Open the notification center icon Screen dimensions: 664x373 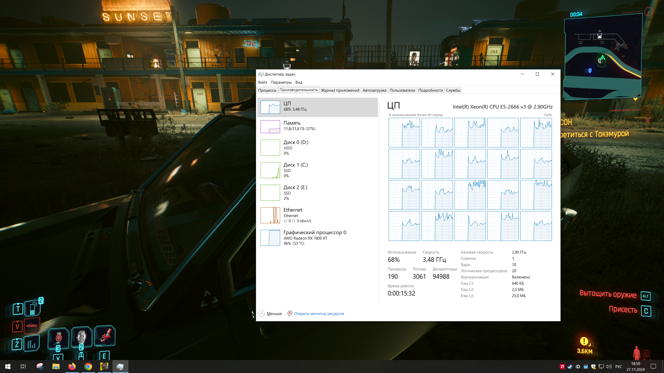pyautogui.click(x=653, y=367)
